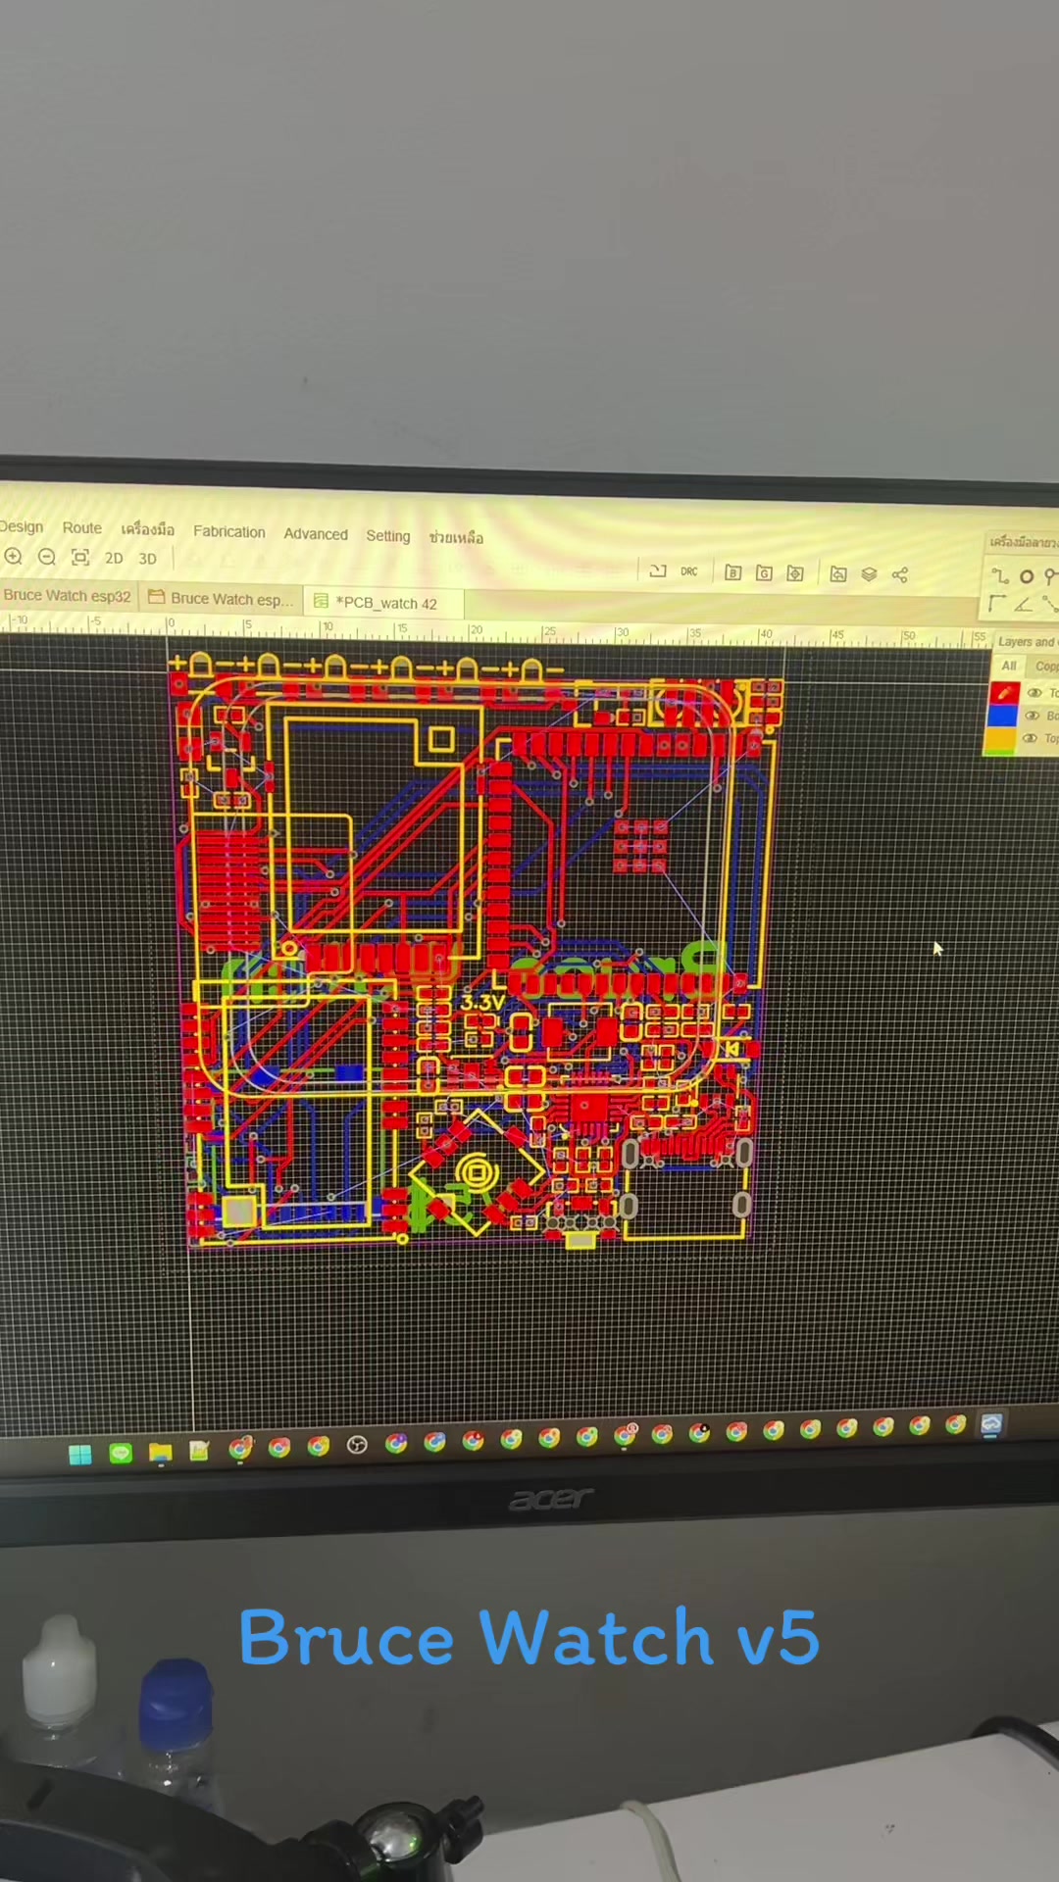Click the yellow silkscreen layer color swatch
The image size is (1059, 1882).
coord(1001,739)
